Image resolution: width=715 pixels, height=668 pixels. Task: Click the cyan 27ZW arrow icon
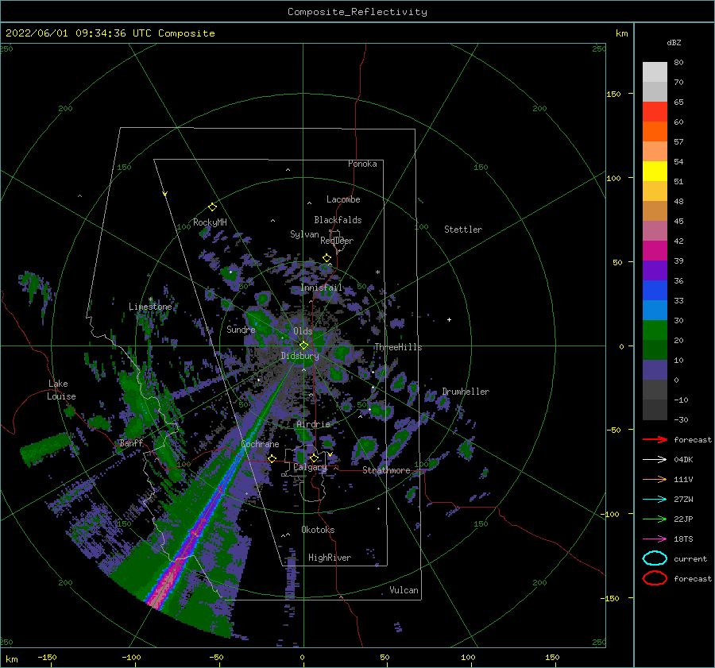[x=655, y=500]
